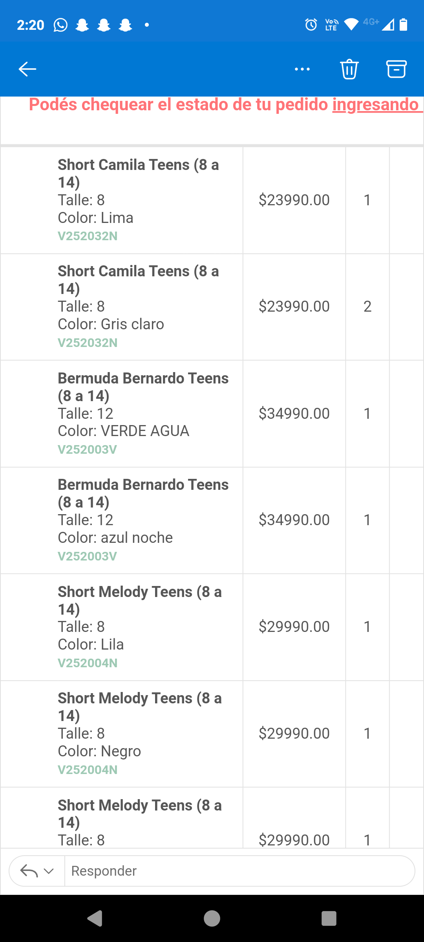Tap the alarm icon in status bar

click(x=311, y=25)
